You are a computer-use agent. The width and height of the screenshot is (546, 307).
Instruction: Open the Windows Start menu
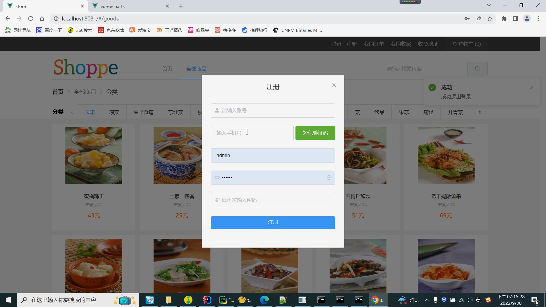pyautogui.click(x=9, y=300)
